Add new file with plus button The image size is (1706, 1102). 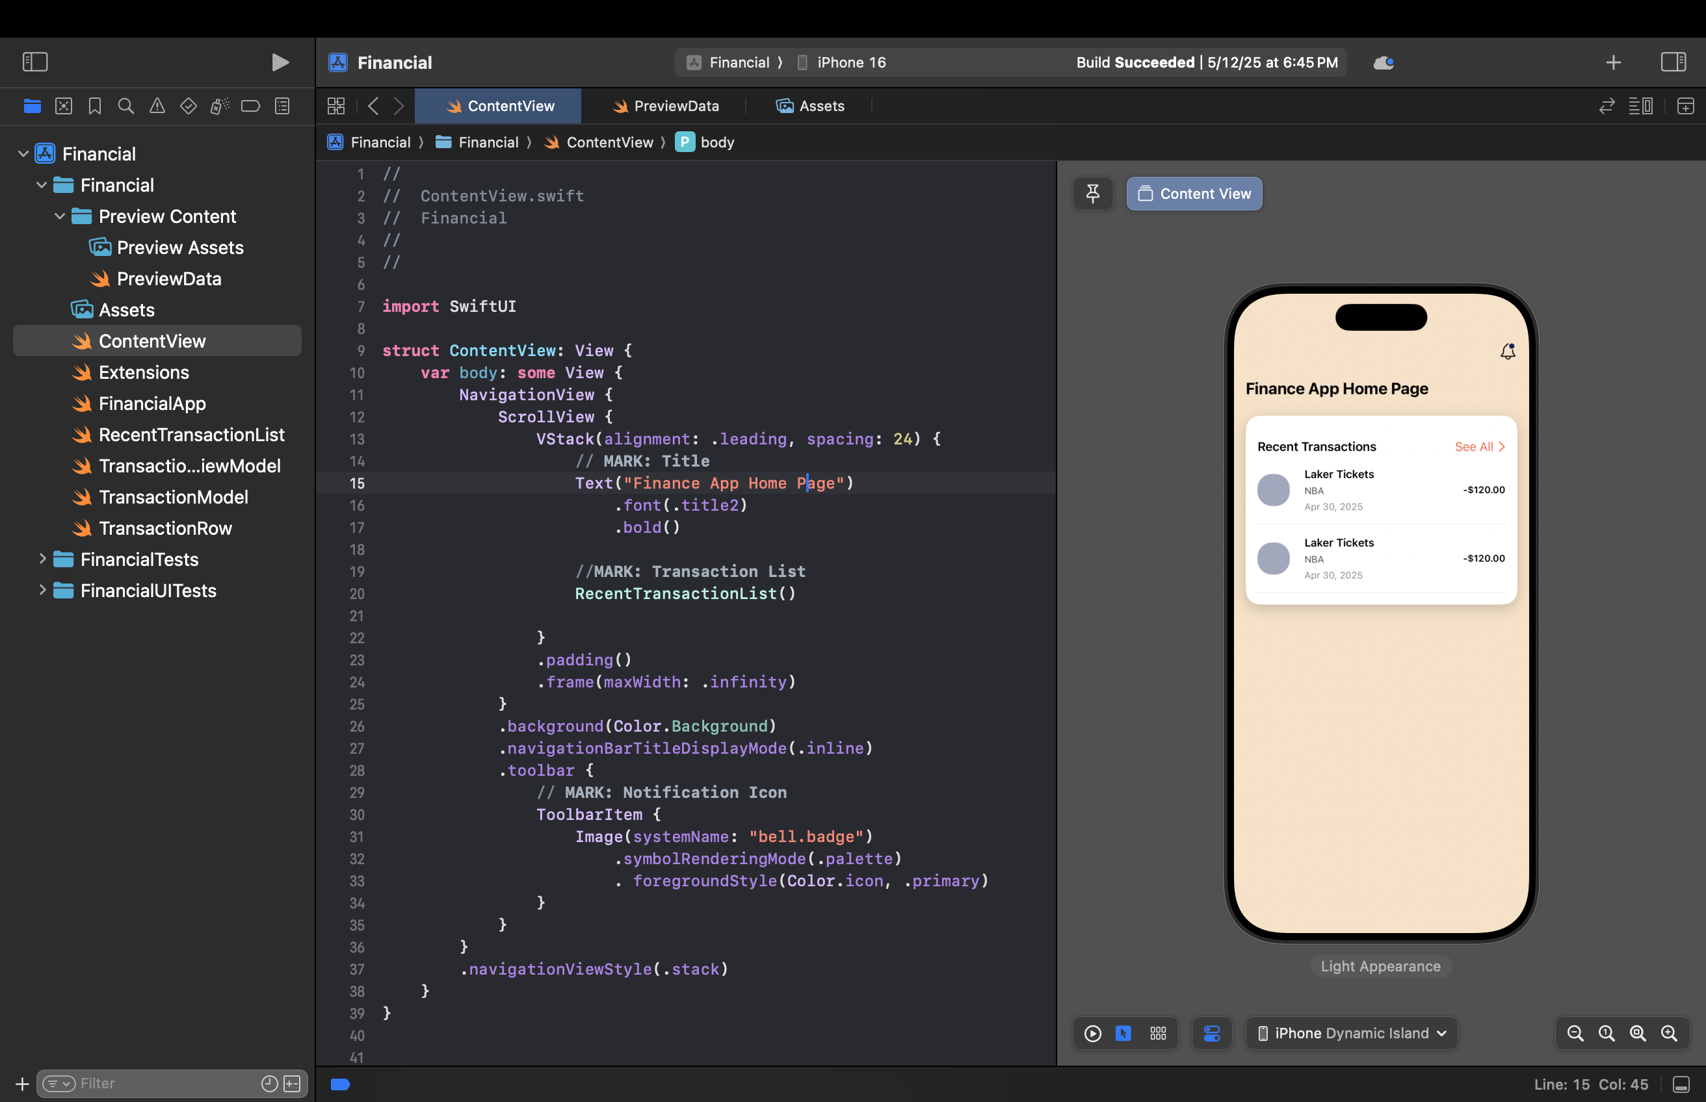click(x=22, y=1083)
